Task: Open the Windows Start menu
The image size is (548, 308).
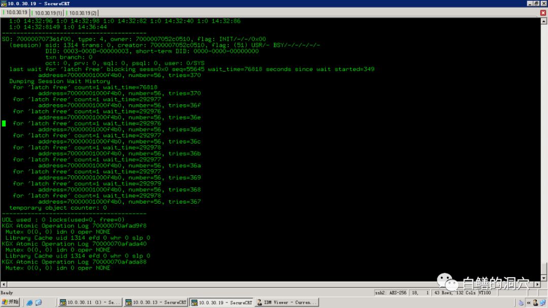Action: click(10, 302)
